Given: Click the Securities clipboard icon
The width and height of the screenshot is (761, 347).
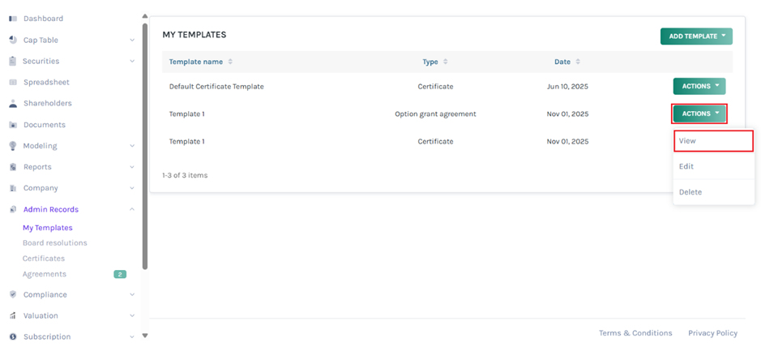Looking at the screenshot, I should click(x=13, y=61).
